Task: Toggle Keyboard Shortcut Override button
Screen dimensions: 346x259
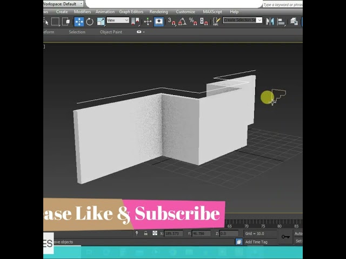Action: coord(159,22)
